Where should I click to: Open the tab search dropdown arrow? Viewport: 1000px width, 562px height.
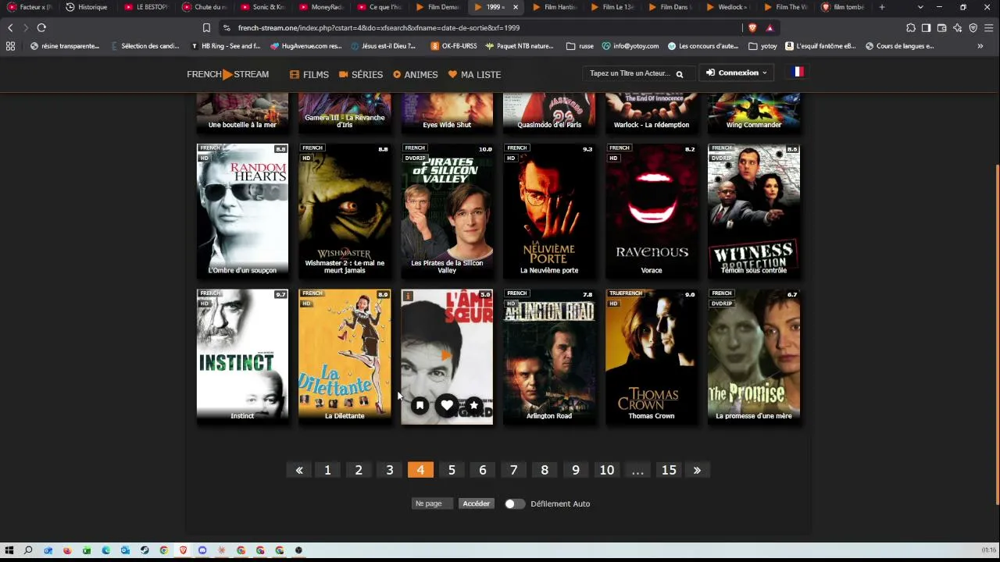[x=920, y=7]
